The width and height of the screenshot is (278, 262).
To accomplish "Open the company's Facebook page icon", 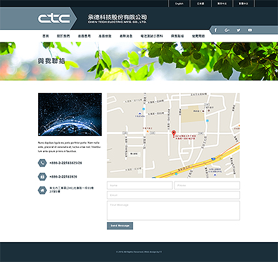I will [x=216, y=30].
